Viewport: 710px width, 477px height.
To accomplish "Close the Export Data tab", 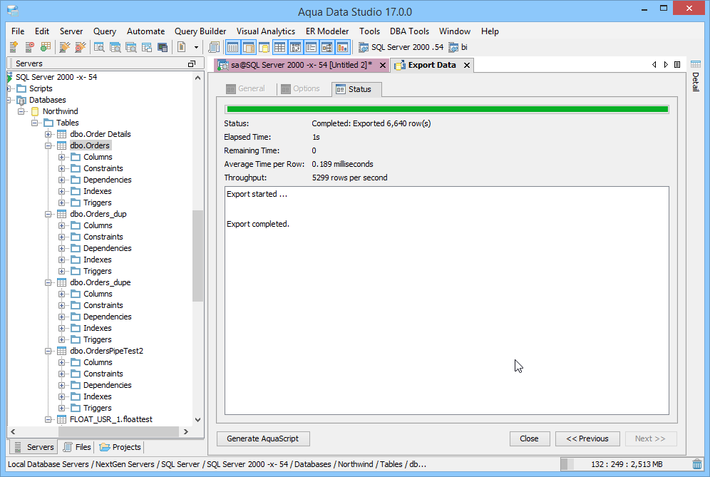I will point(467,65).
